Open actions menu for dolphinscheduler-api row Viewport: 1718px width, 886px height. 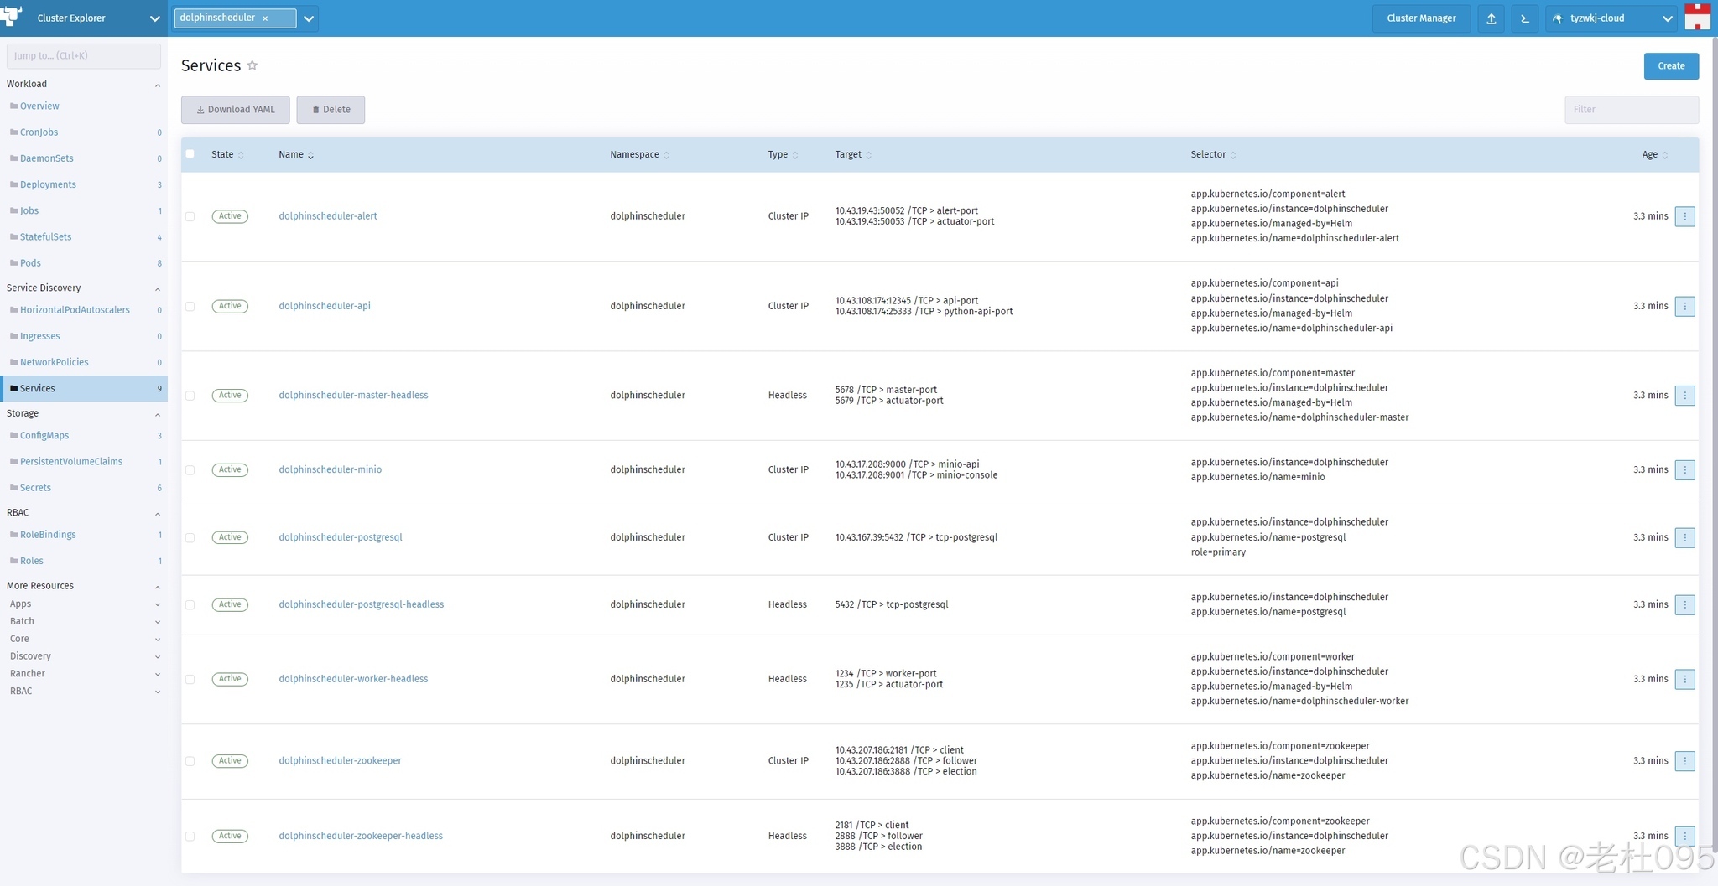[1684, 306]
